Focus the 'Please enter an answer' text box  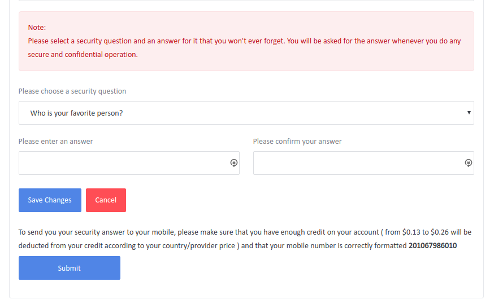[x=129, y=163]
